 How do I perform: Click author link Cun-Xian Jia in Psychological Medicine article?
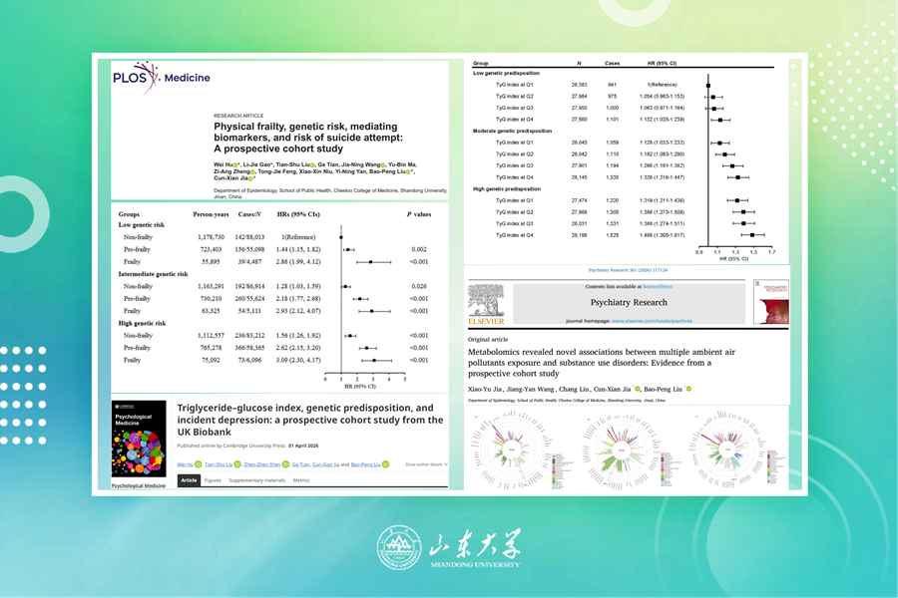pyautogui.click(x=327, y=464)
